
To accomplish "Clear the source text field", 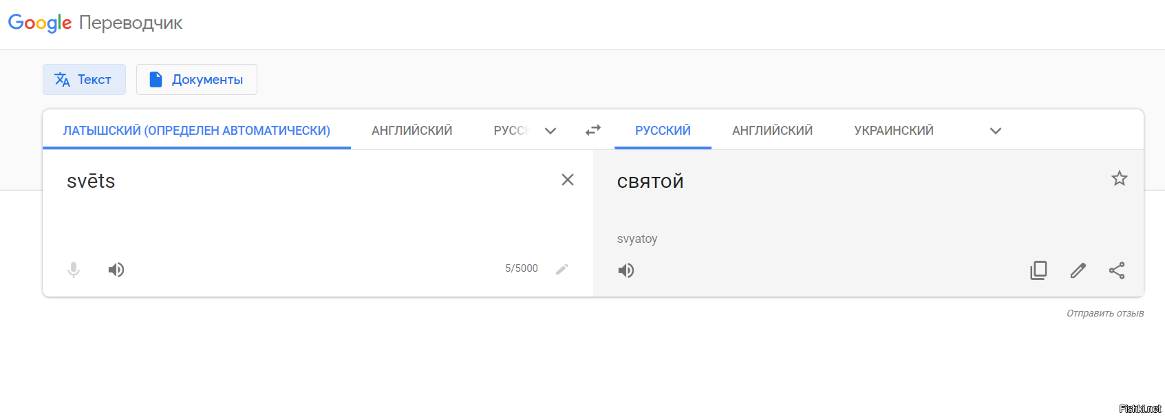I will pyautogui.click(x=568, y=180).
